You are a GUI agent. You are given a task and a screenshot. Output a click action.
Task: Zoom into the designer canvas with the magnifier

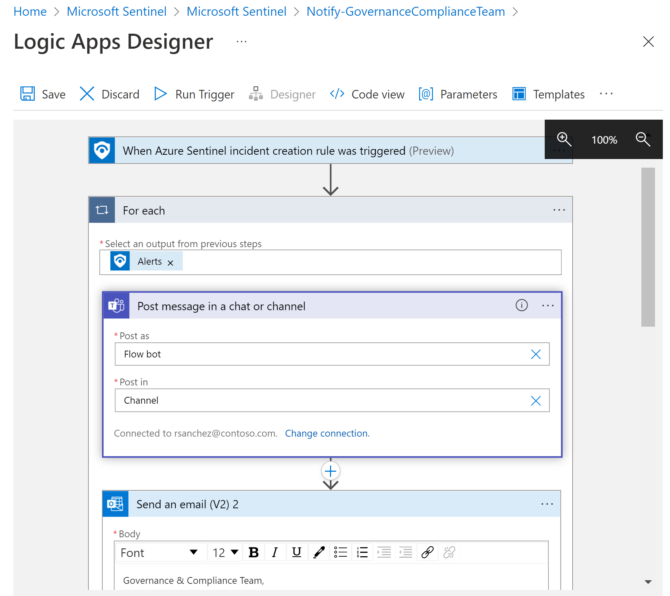[564, 139]
